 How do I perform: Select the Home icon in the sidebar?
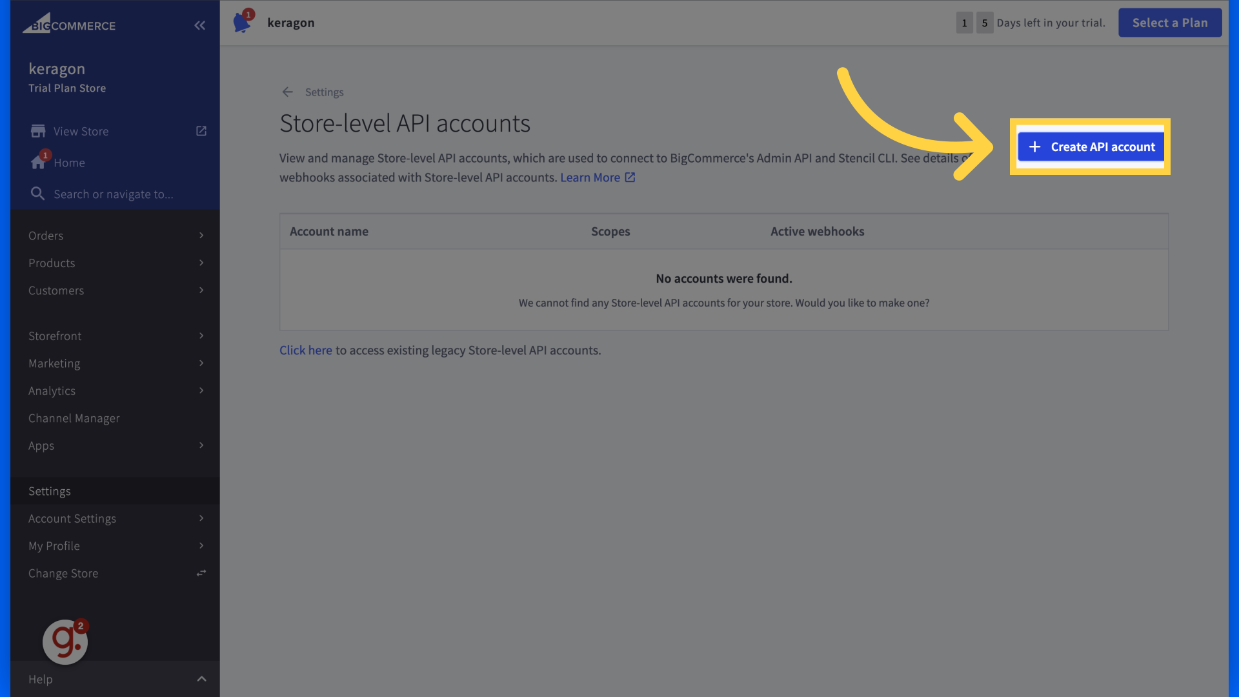[38, 162]
